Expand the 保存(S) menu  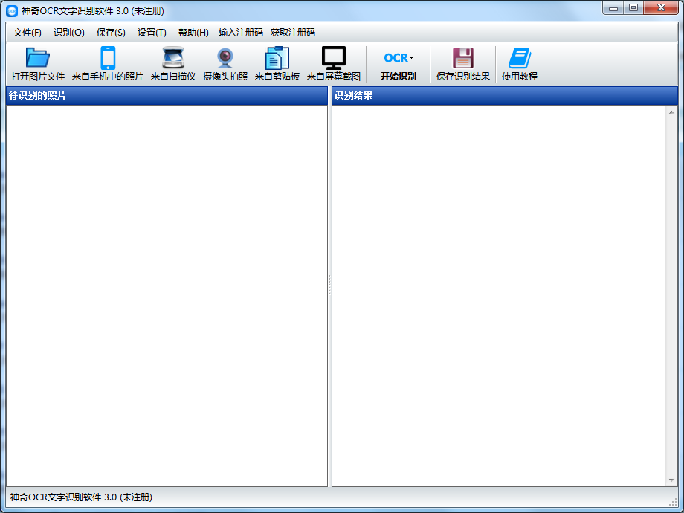tap(111, 33)
